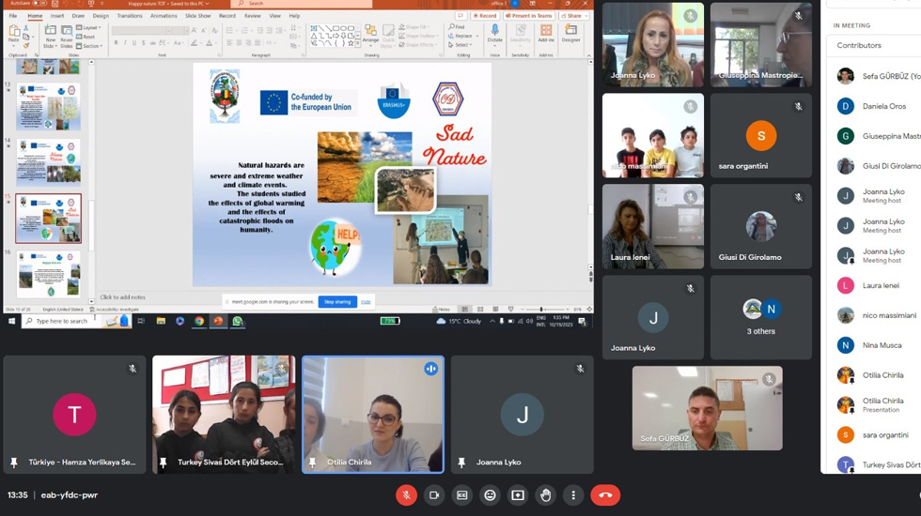Open the File menu in PowerPoint
The width and height of the screenshot is (921, 516).
(x=13, y=16)
